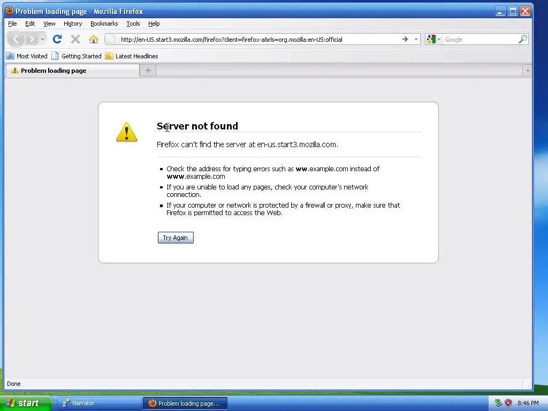Open the Edit menu
548x411 pixels.
[30, 24]
